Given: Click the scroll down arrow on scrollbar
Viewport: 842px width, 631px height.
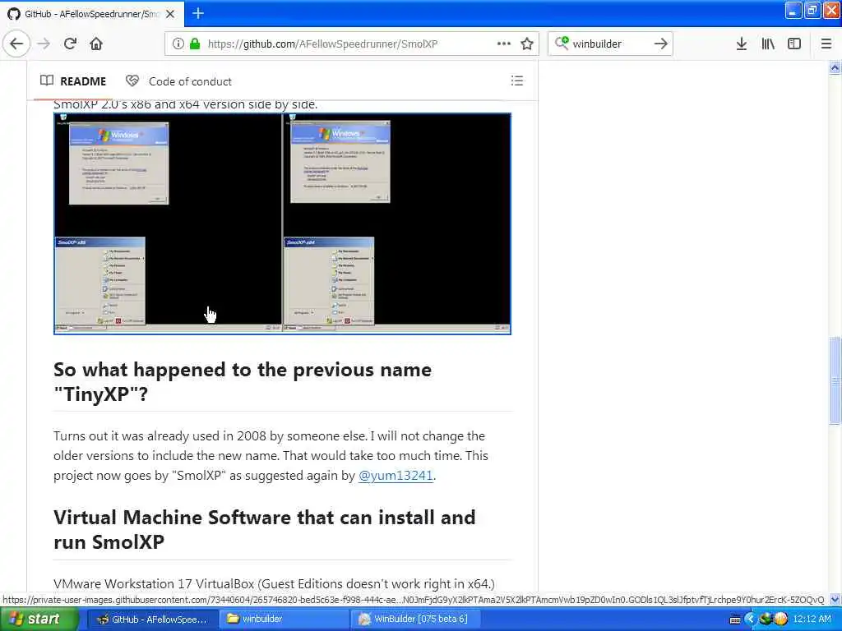Looking at the screenshot, I should pos(835,599).
